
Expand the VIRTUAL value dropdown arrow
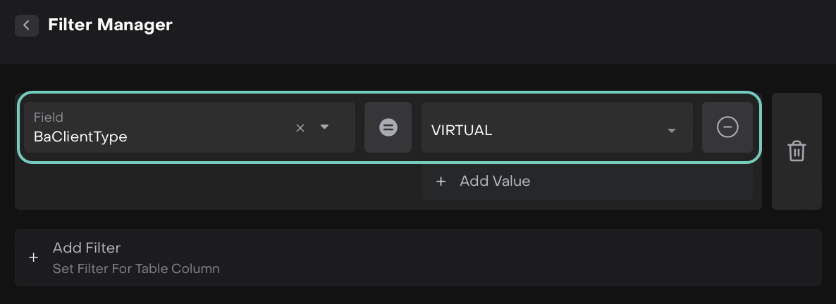coord(672,130)
